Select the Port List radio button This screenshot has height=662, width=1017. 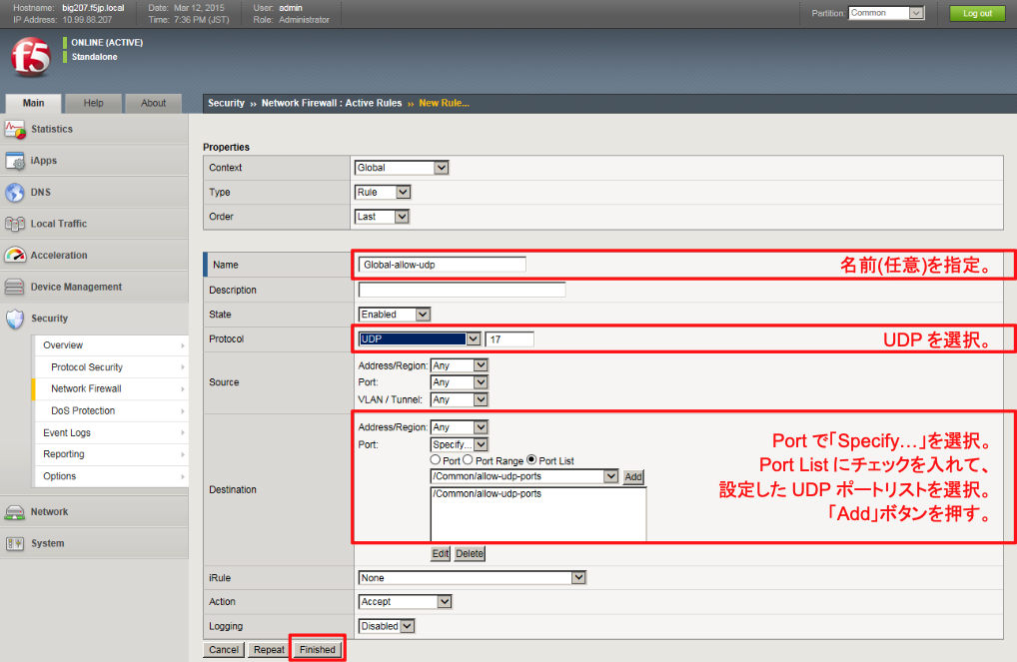pos(531,459)
